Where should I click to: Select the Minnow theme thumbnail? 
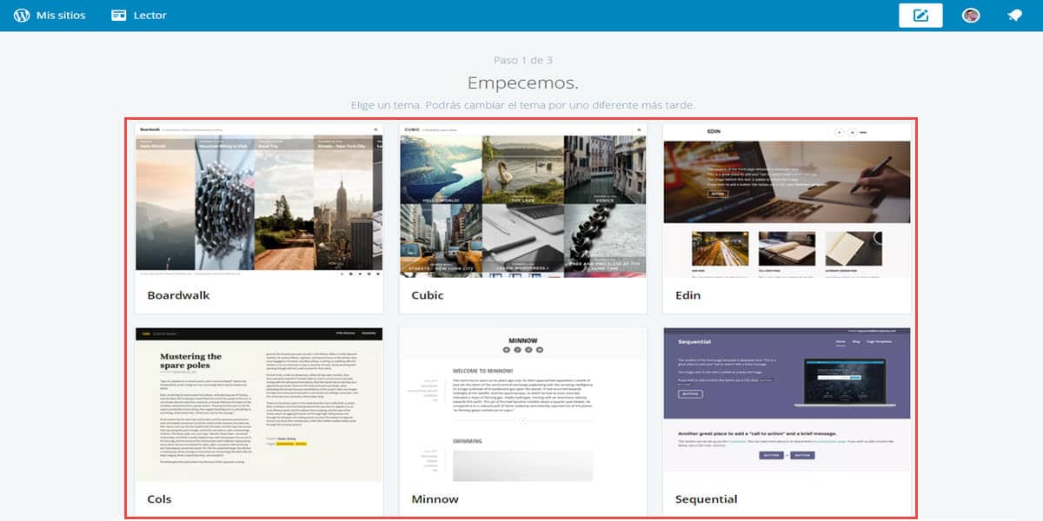(x=522, y=405)
